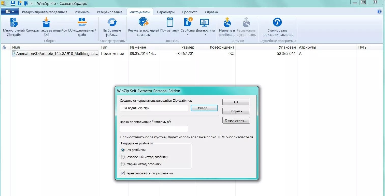
Task: Select the Animation3DPortable_14.5.8.1910 file name
Action: [57, 54]
